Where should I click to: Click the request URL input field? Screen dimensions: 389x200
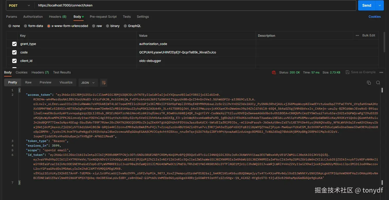point(196,5)
